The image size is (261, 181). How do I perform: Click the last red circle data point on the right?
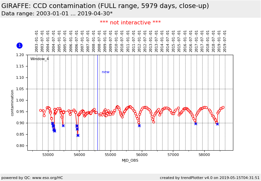[223, 108]
